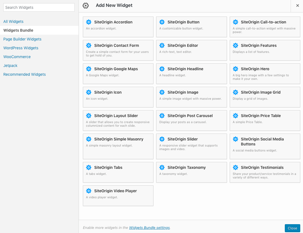Click the SiteOrigin Button widget icon
Image resolution: width=303 pixels, height=233 pixels.
tap(162, 22)
